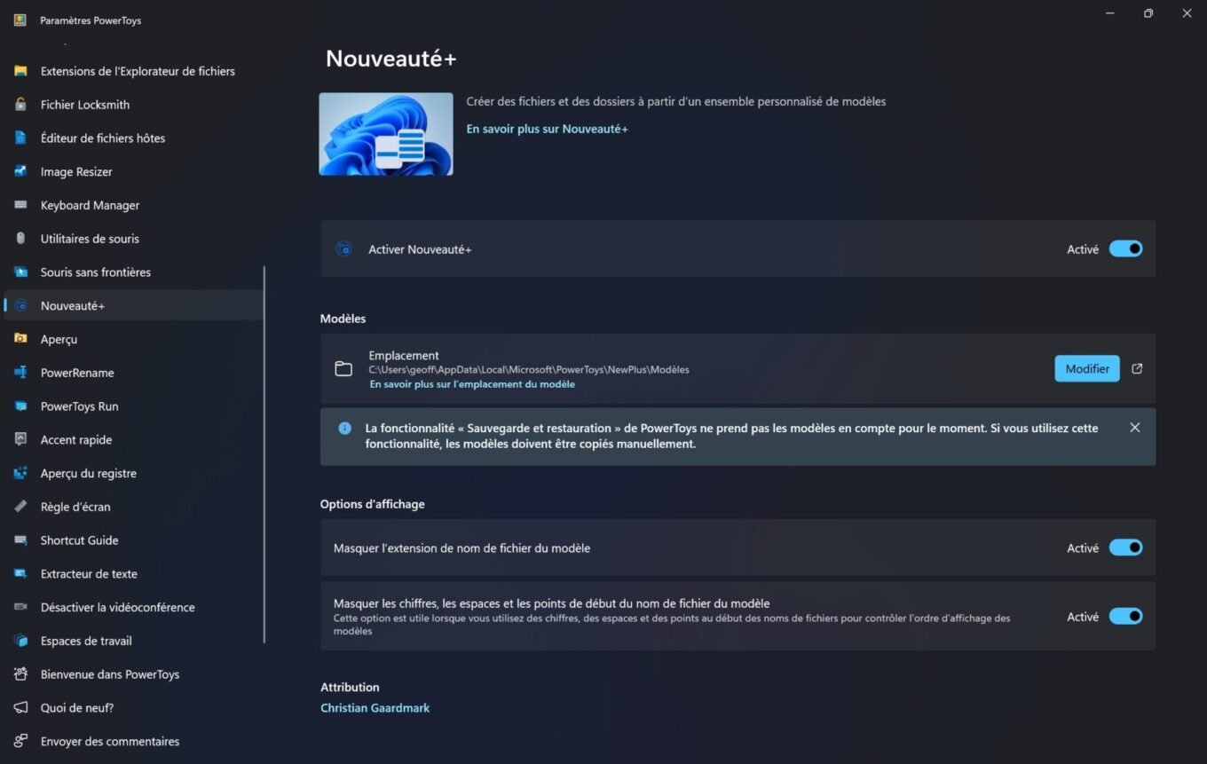Click the folder icon beside Emplacement
The height and width of the screenshot is (764, 1207).
pyautogui.click(x=343, y=369)
